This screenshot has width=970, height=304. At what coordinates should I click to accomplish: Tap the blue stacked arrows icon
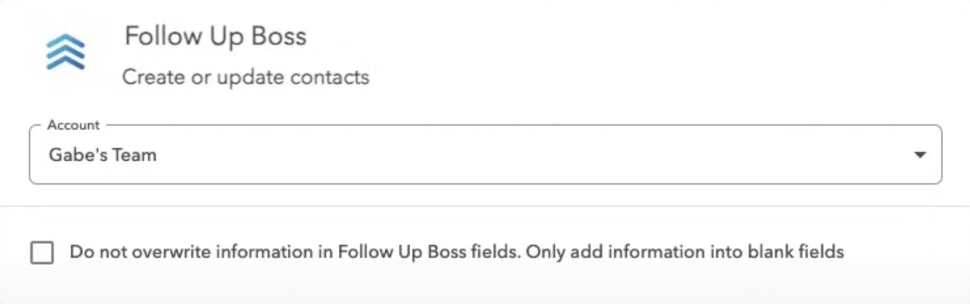tap(65, 52)
